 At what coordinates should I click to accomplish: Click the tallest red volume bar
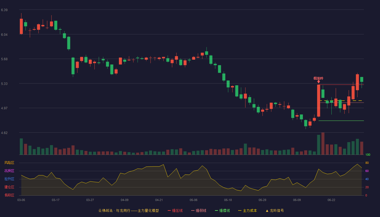pyautogui.click(x=323, y=144)
